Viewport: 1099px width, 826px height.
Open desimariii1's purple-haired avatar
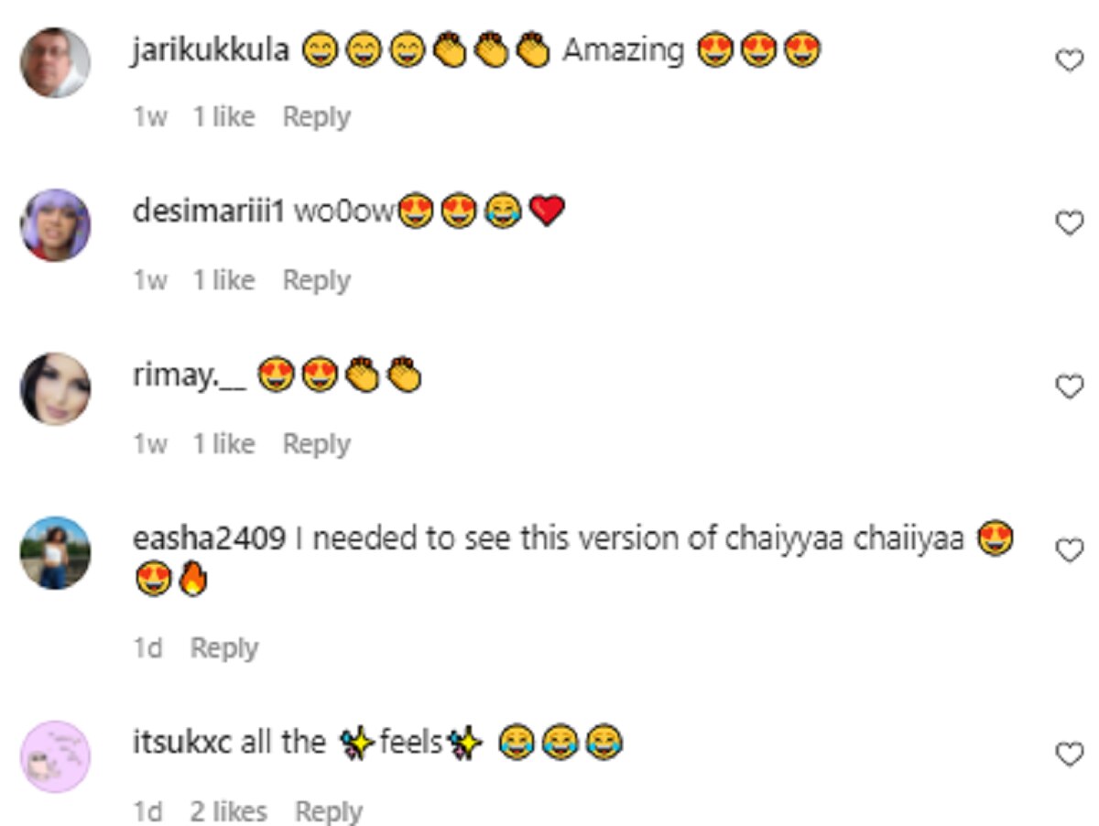(56, 225)
